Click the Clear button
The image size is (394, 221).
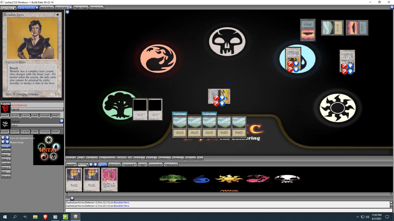[x=200, y=158]
